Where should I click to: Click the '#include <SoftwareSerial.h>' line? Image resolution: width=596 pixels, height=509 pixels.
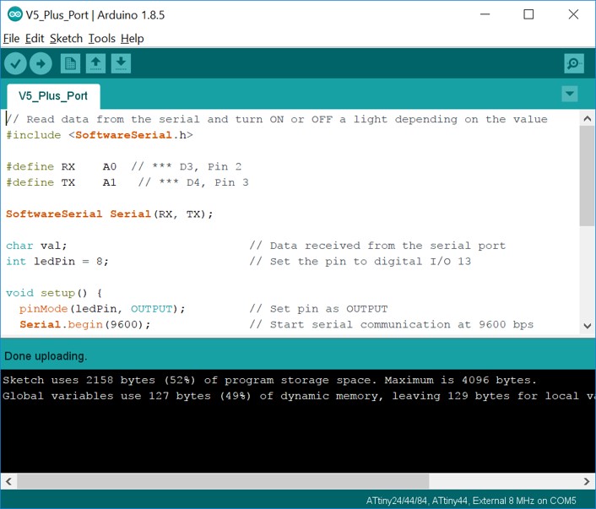tap(100, 135)
